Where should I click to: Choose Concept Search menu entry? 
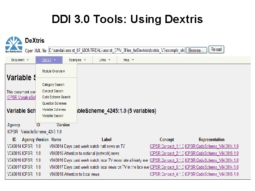pos(53,91)
